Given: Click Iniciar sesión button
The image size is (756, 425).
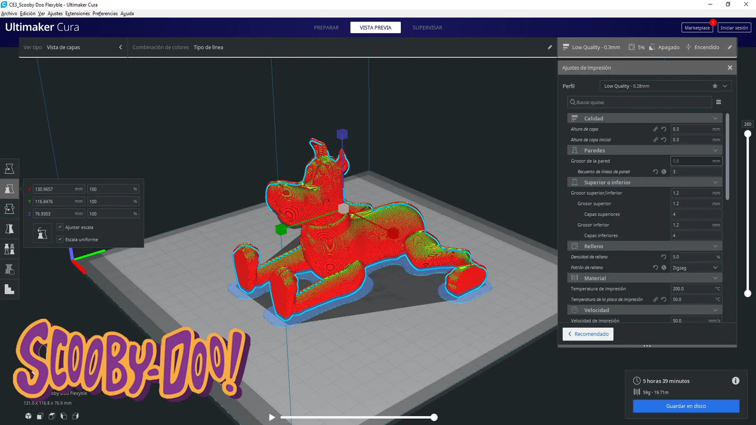Looking at the screenshot, I should (734, 28).
